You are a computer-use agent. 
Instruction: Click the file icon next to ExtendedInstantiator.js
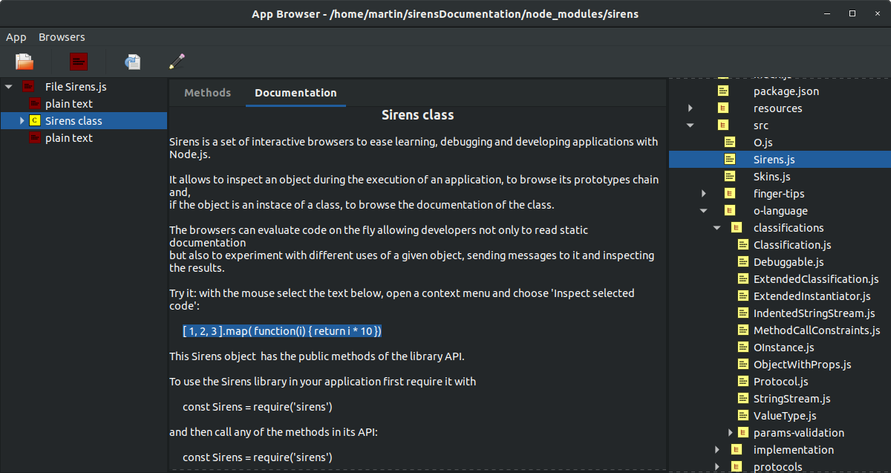point(743,296)
